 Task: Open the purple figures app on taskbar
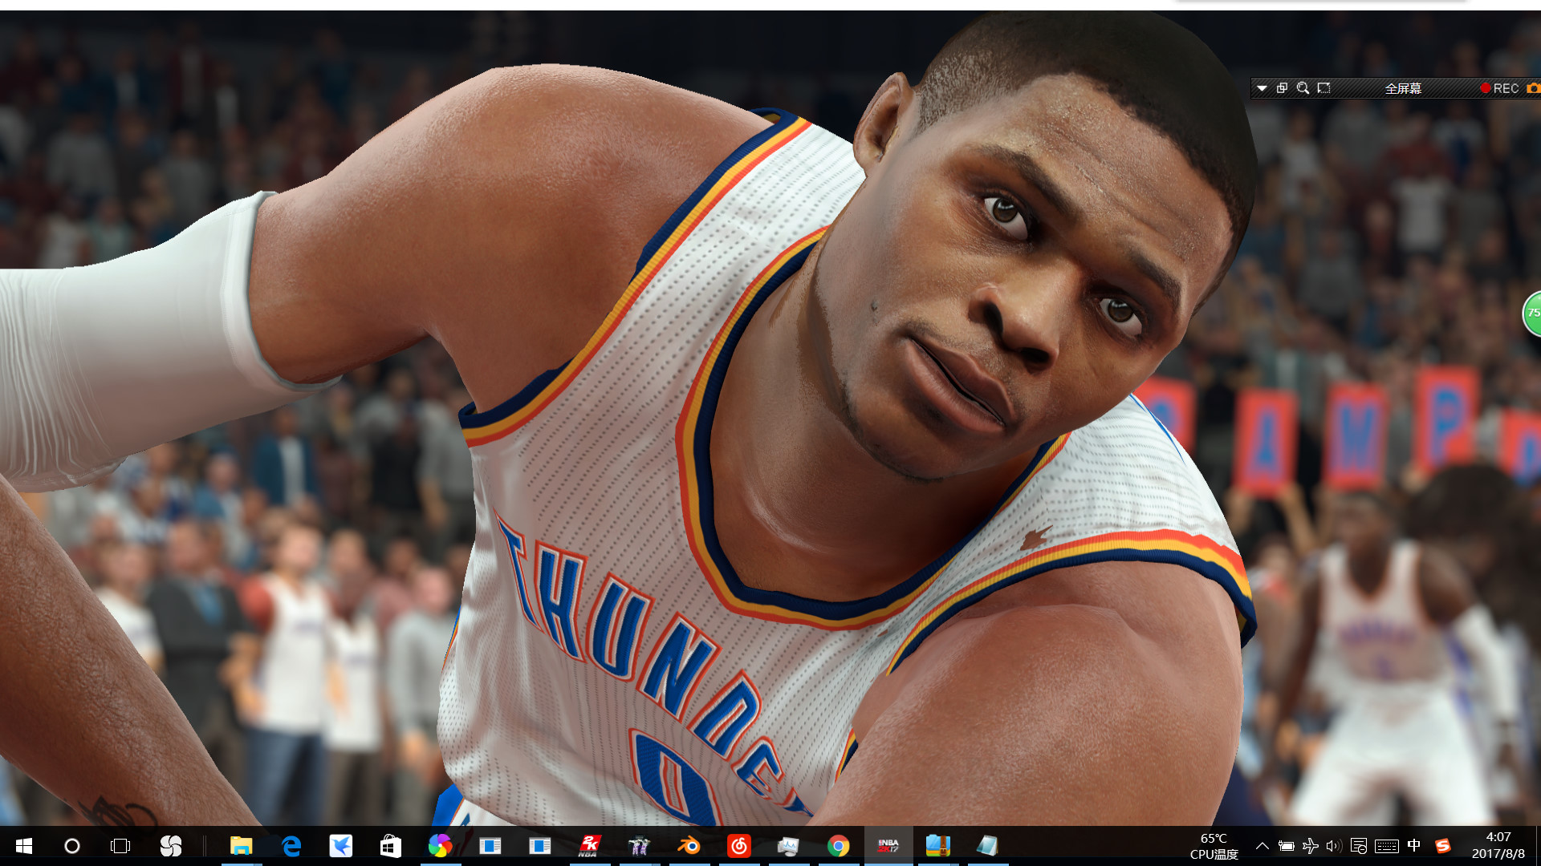[x=640, y=846]
